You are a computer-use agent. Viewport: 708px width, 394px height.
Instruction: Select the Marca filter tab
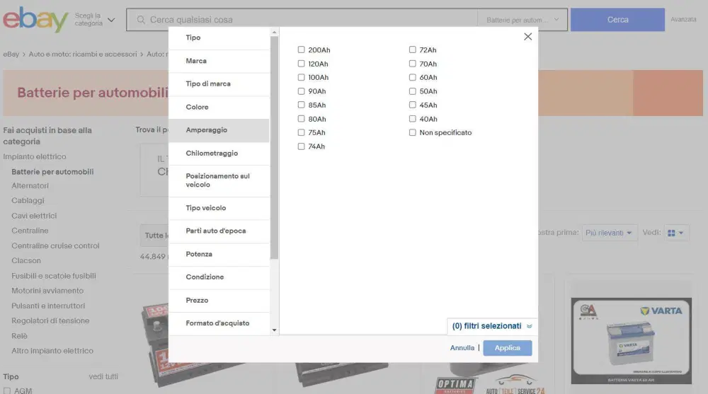[x=219, y=61]
